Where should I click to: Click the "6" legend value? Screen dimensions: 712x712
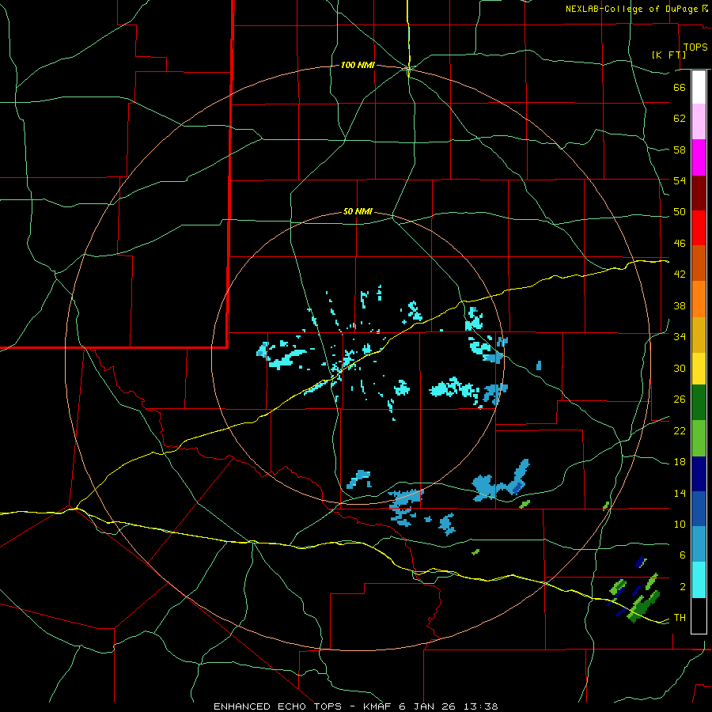[x=683, y=555]
